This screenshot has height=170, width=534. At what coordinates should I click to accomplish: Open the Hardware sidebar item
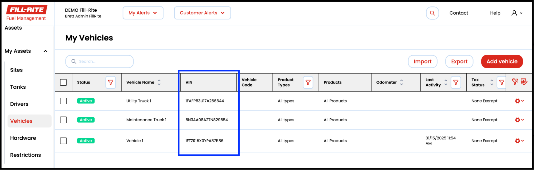[23, 138]
